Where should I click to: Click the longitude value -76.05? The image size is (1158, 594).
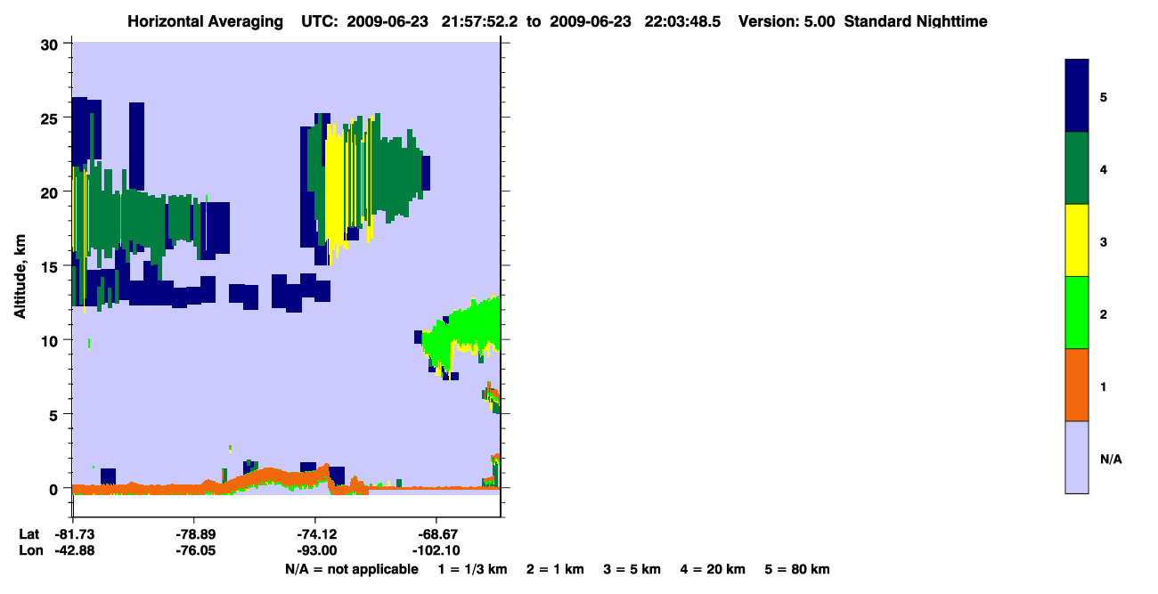[194, 551]
